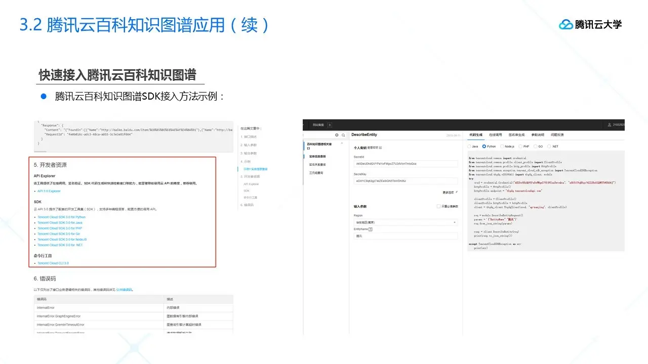
Task: Click the Tencent Cloud University logo
Action: [x=590, y=24]
